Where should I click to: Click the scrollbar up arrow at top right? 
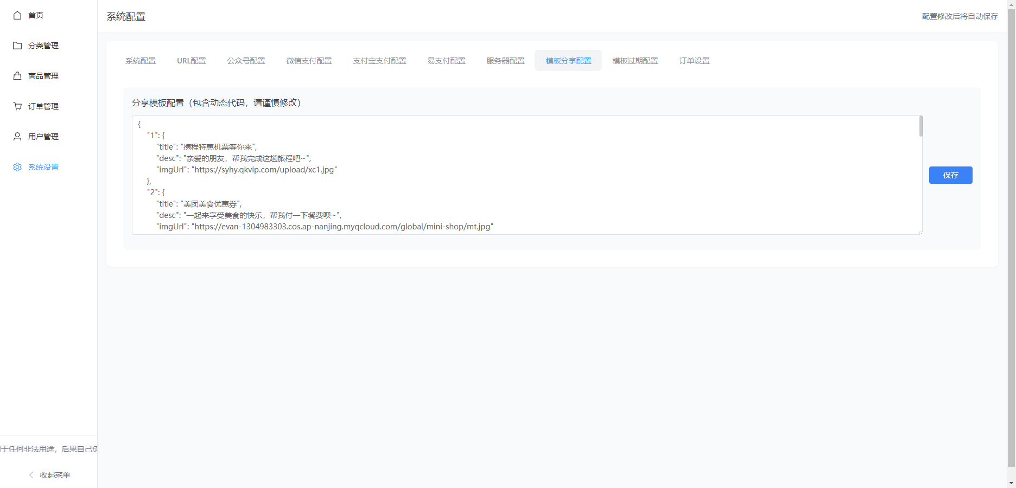[1011, 4]
